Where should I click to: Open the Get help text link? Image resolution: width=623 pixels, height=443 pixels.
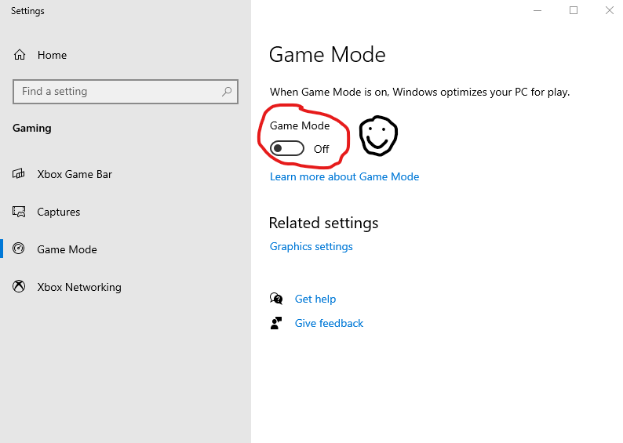(x=315, y=299)
